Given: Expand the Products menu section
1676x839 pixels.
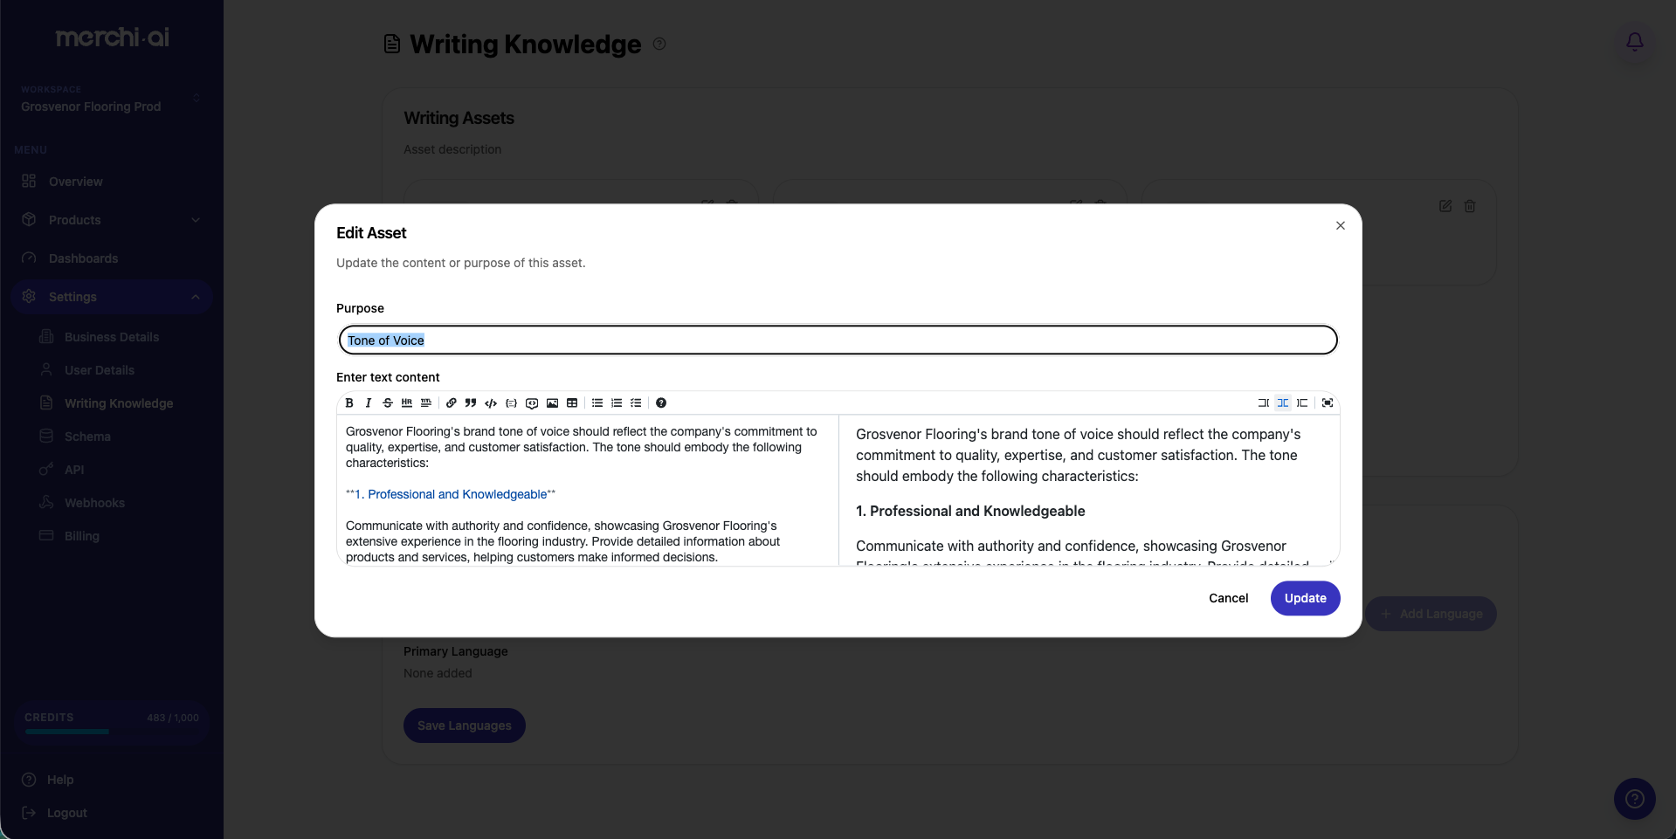Looking at the screenshot, I should pos(112,220).
